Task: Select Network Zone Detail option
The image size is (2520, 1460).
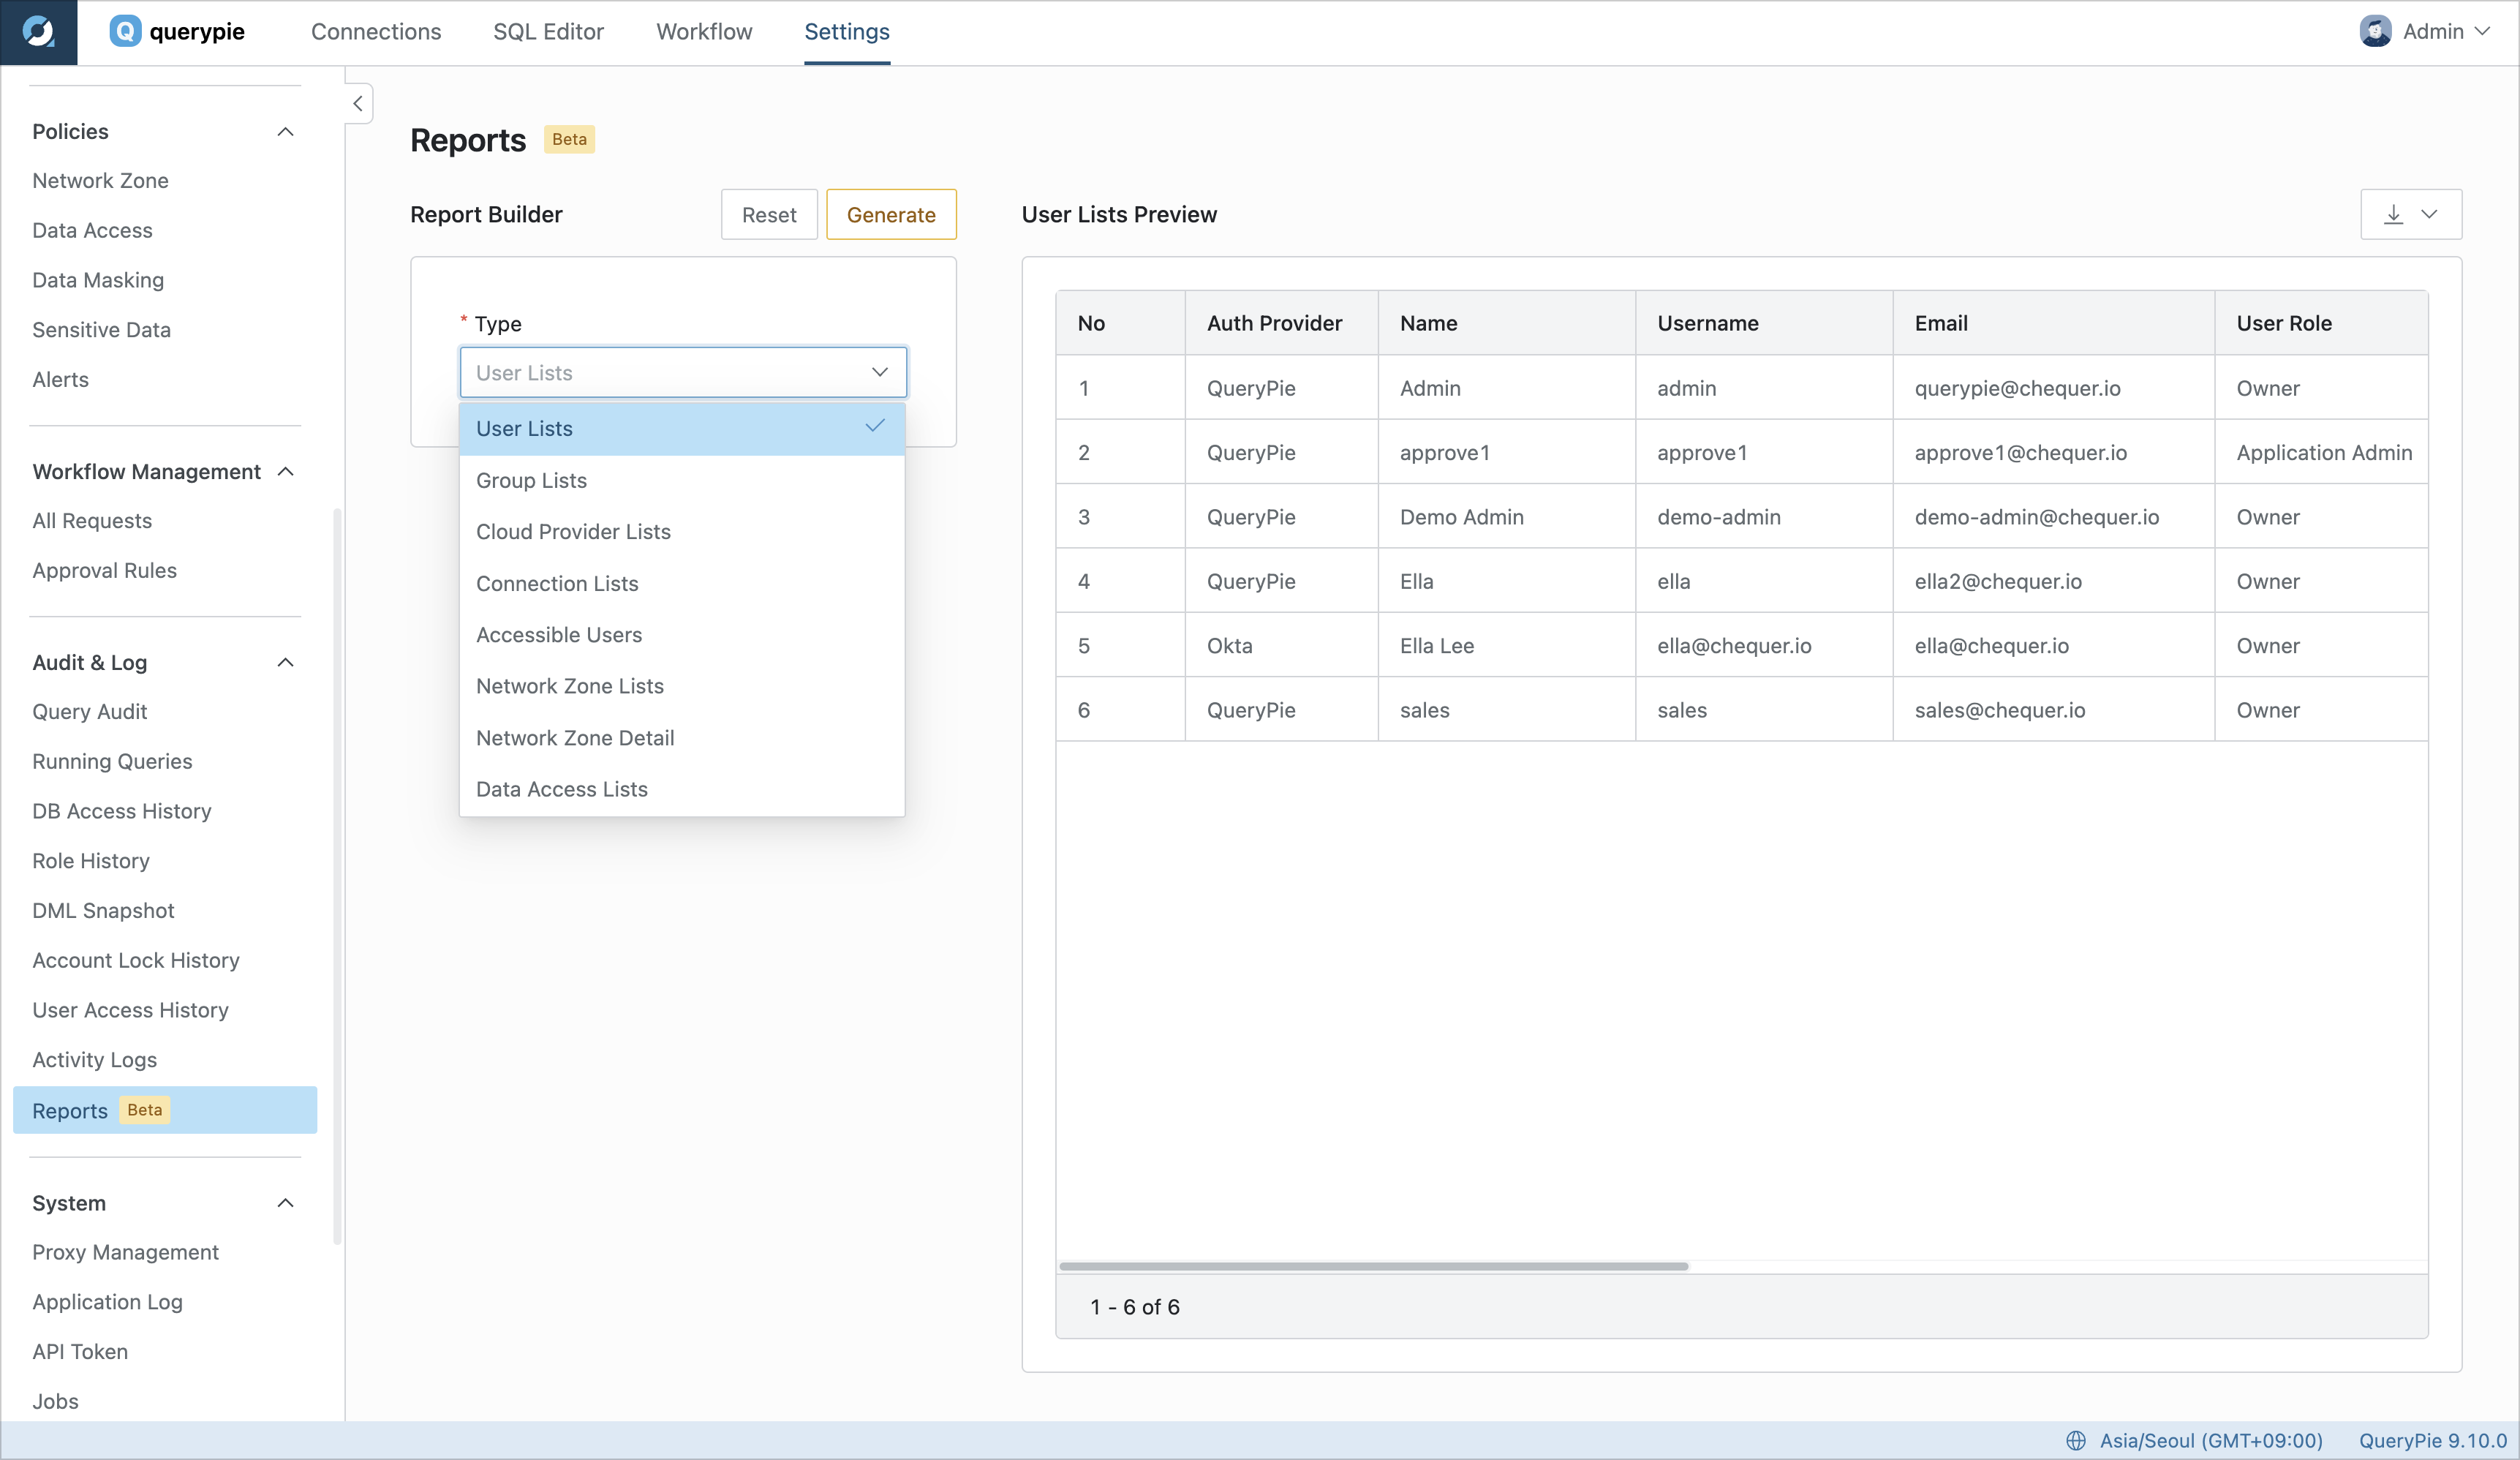Action: (x=682, y=737)
